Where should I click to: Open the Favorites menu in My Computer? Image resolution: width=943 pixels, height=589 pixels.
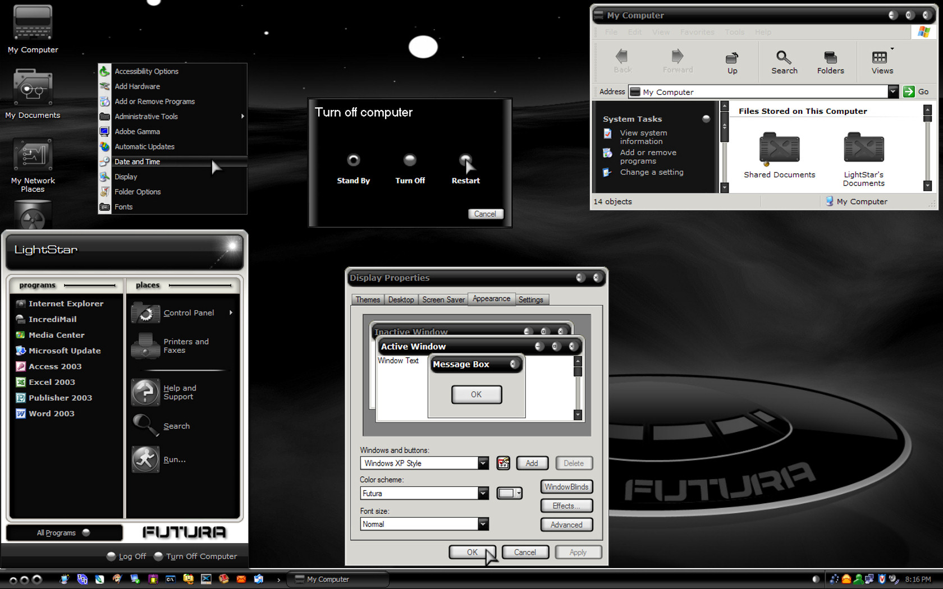[697, 32]
